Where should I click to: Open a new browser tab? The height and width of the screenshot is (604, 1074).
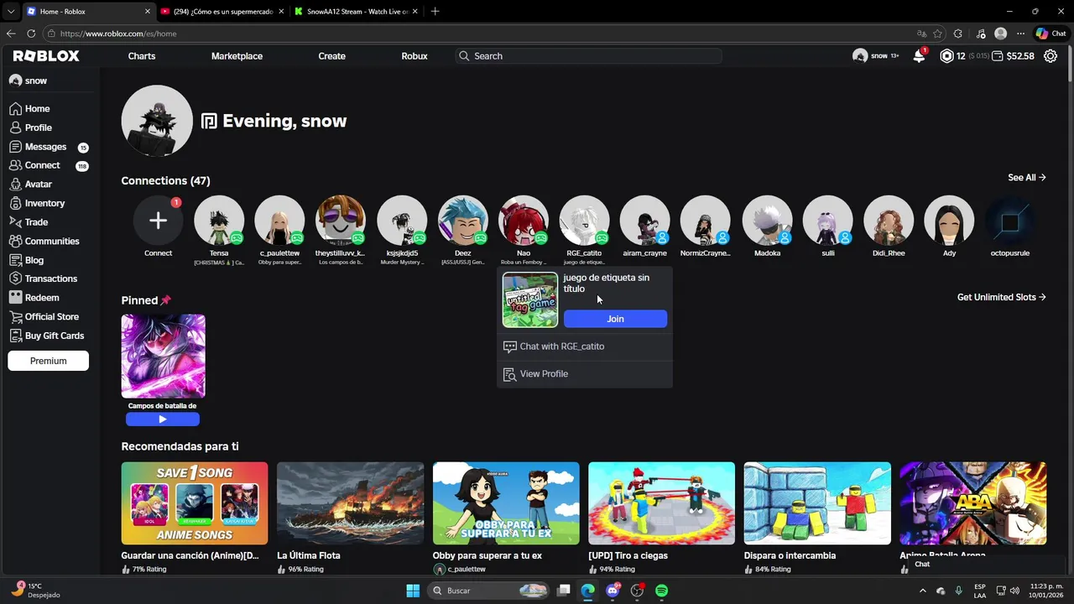tap(435, 12)
